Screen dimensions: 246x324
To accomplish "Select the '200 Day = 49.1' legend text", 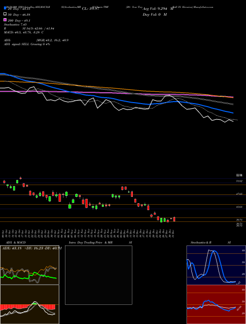I will (19, 21).
